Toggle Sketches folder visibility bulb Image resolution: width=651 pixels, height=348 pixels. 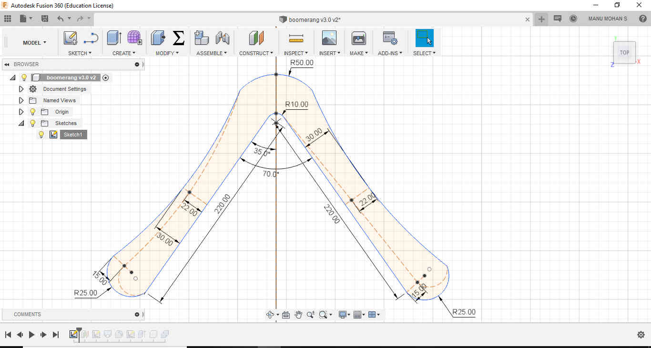click(32, 123)
